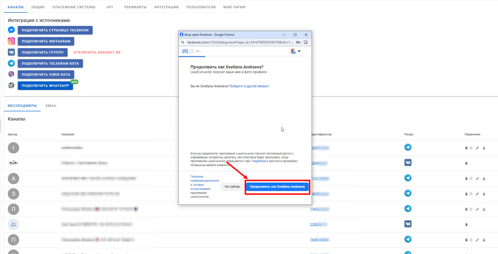Click the Не сейчас button

point(232,187)
